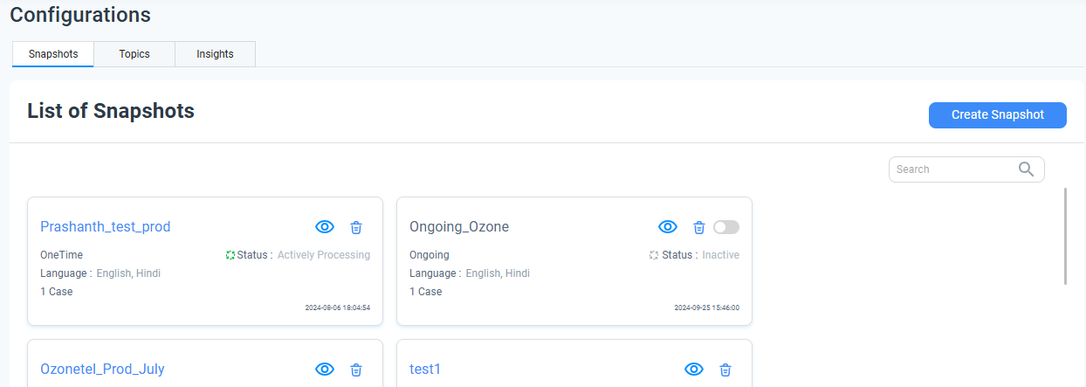The image size is (1086, 387).
Task: Click the Configurations page title
Action: coord(80,15)
